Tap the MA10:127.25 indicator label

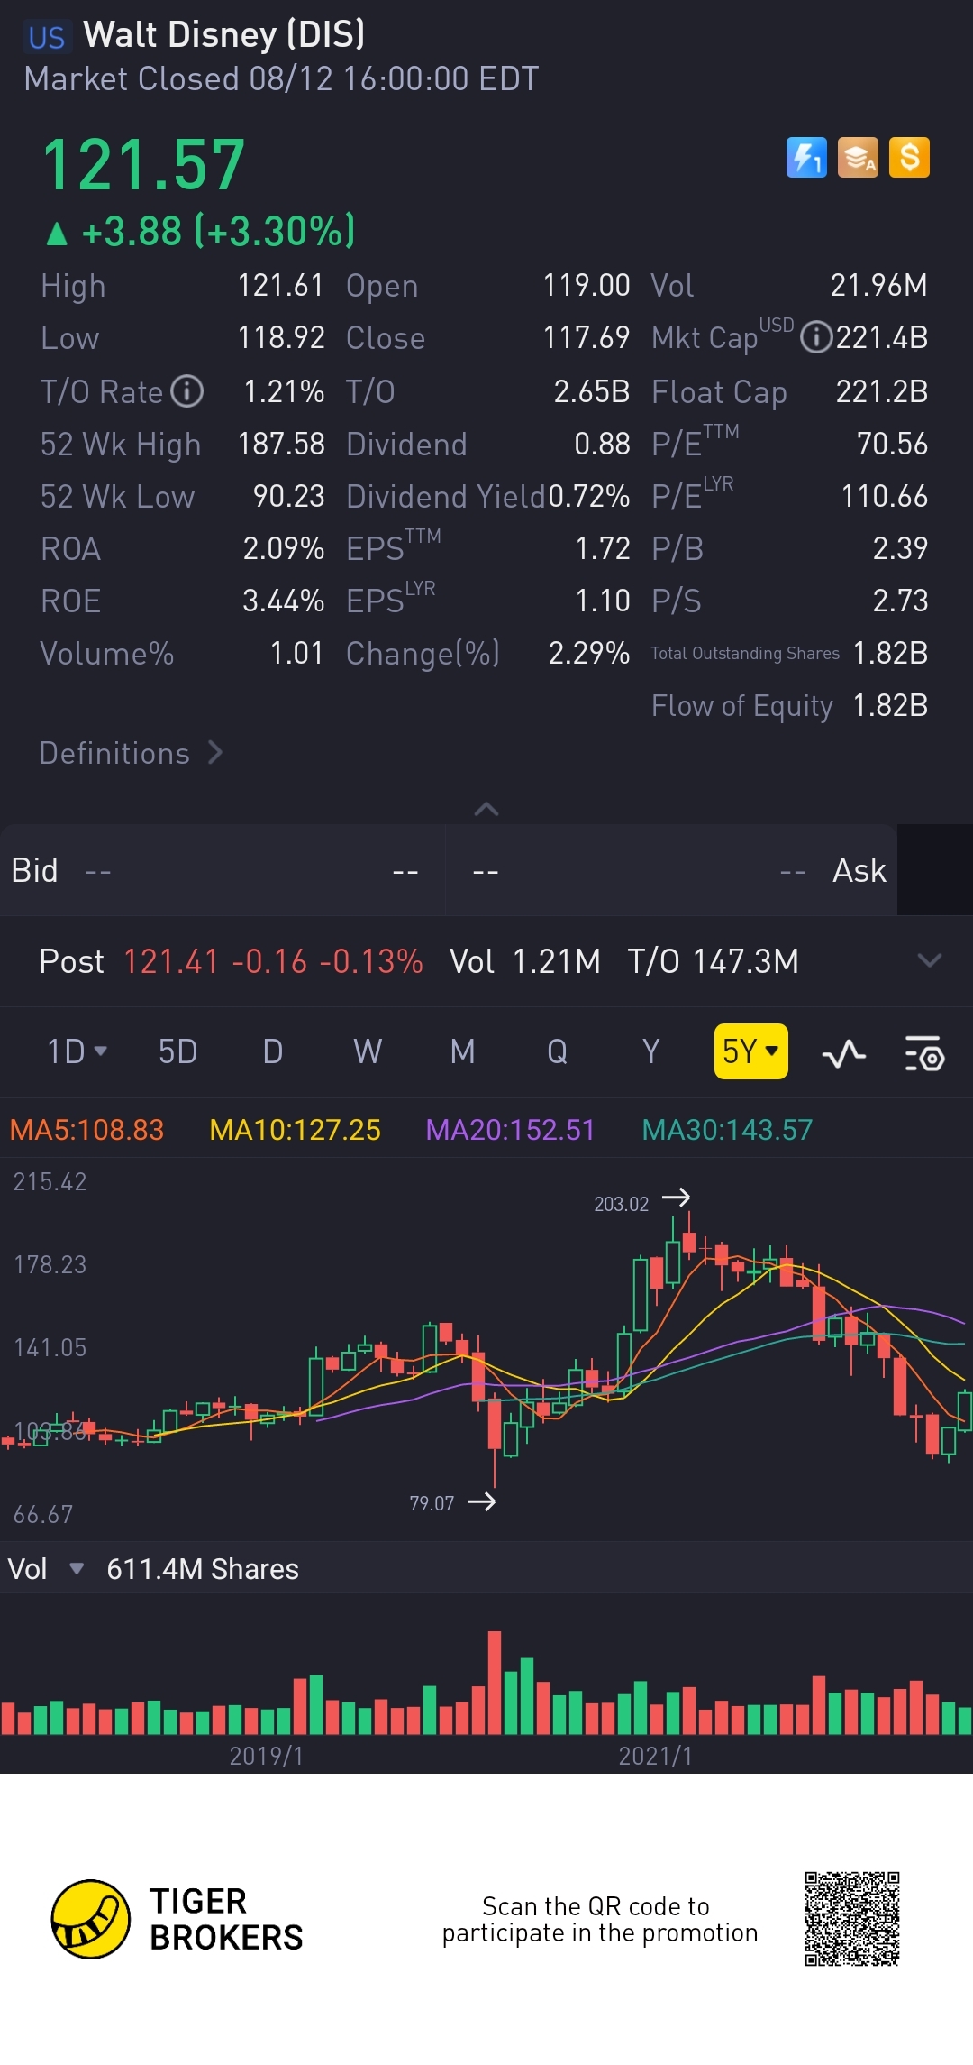point(295,1130)
